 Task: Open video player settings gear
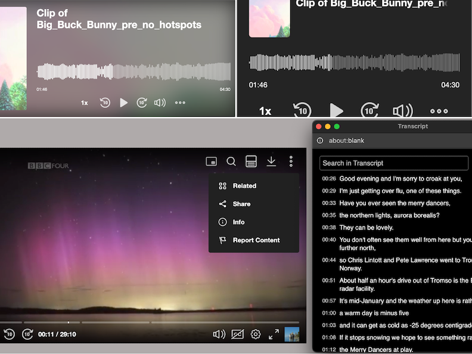tap(256, 334)
